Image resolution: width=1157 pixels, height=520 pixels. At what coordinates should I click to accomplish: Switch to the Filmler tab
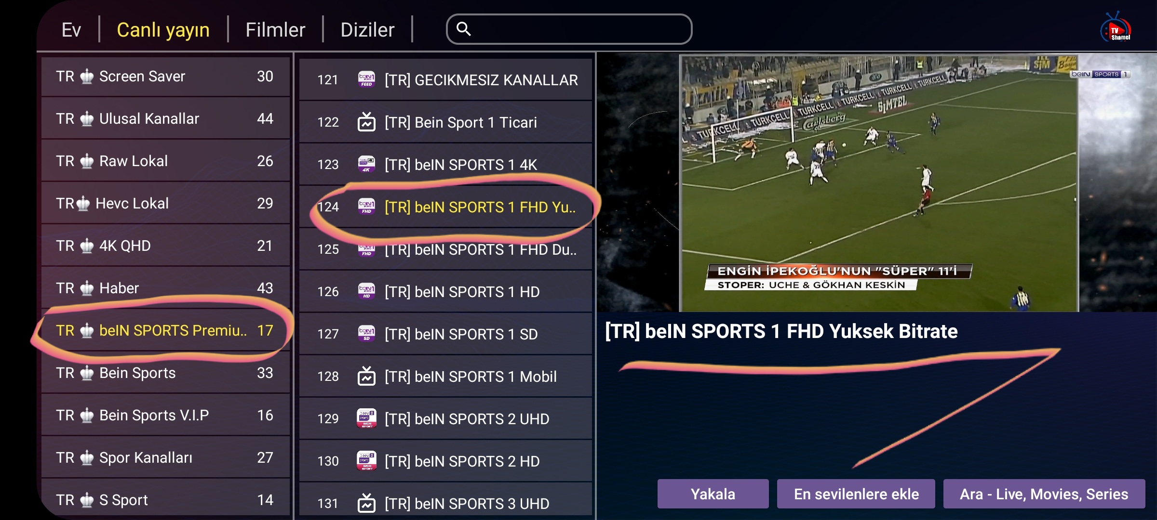[275, 30]
